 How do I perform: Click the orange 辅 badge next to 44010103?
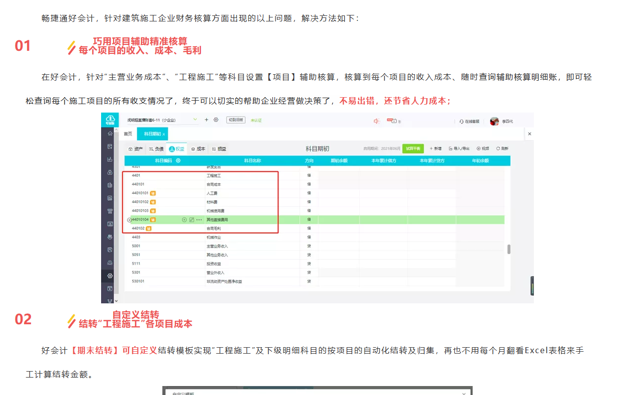pyautogui.click(x=153, y=211)
